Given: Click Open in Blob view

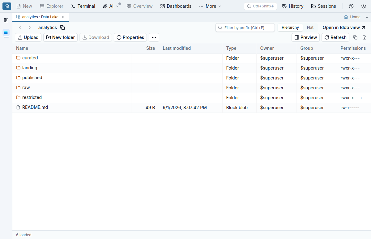Looking at the screenshot, I should [344, 28].
